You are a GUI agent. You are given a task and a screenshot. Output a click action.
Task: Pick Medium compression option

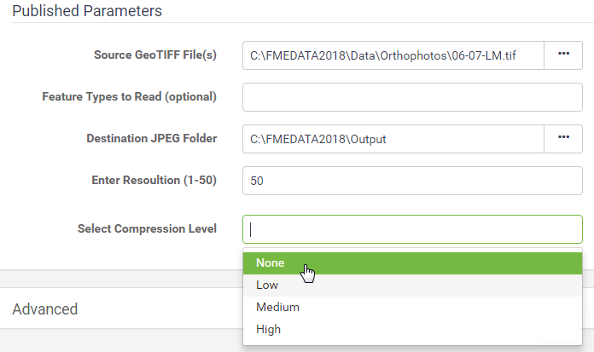pos(412,307)
